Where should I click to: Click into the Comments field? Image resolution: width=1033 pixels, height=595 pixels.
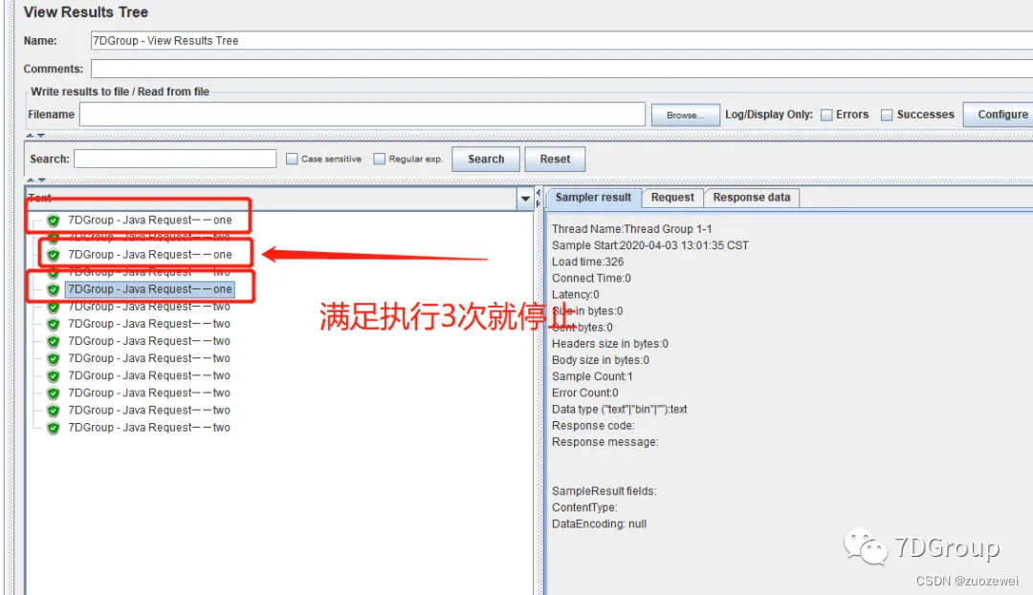tap(561, 69)
